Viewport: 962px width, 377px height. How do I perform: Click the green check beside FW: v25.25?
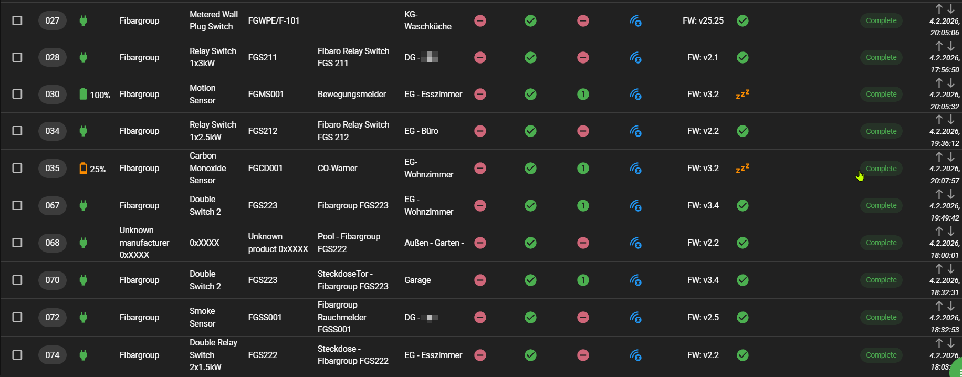click(x=743, y=20)
